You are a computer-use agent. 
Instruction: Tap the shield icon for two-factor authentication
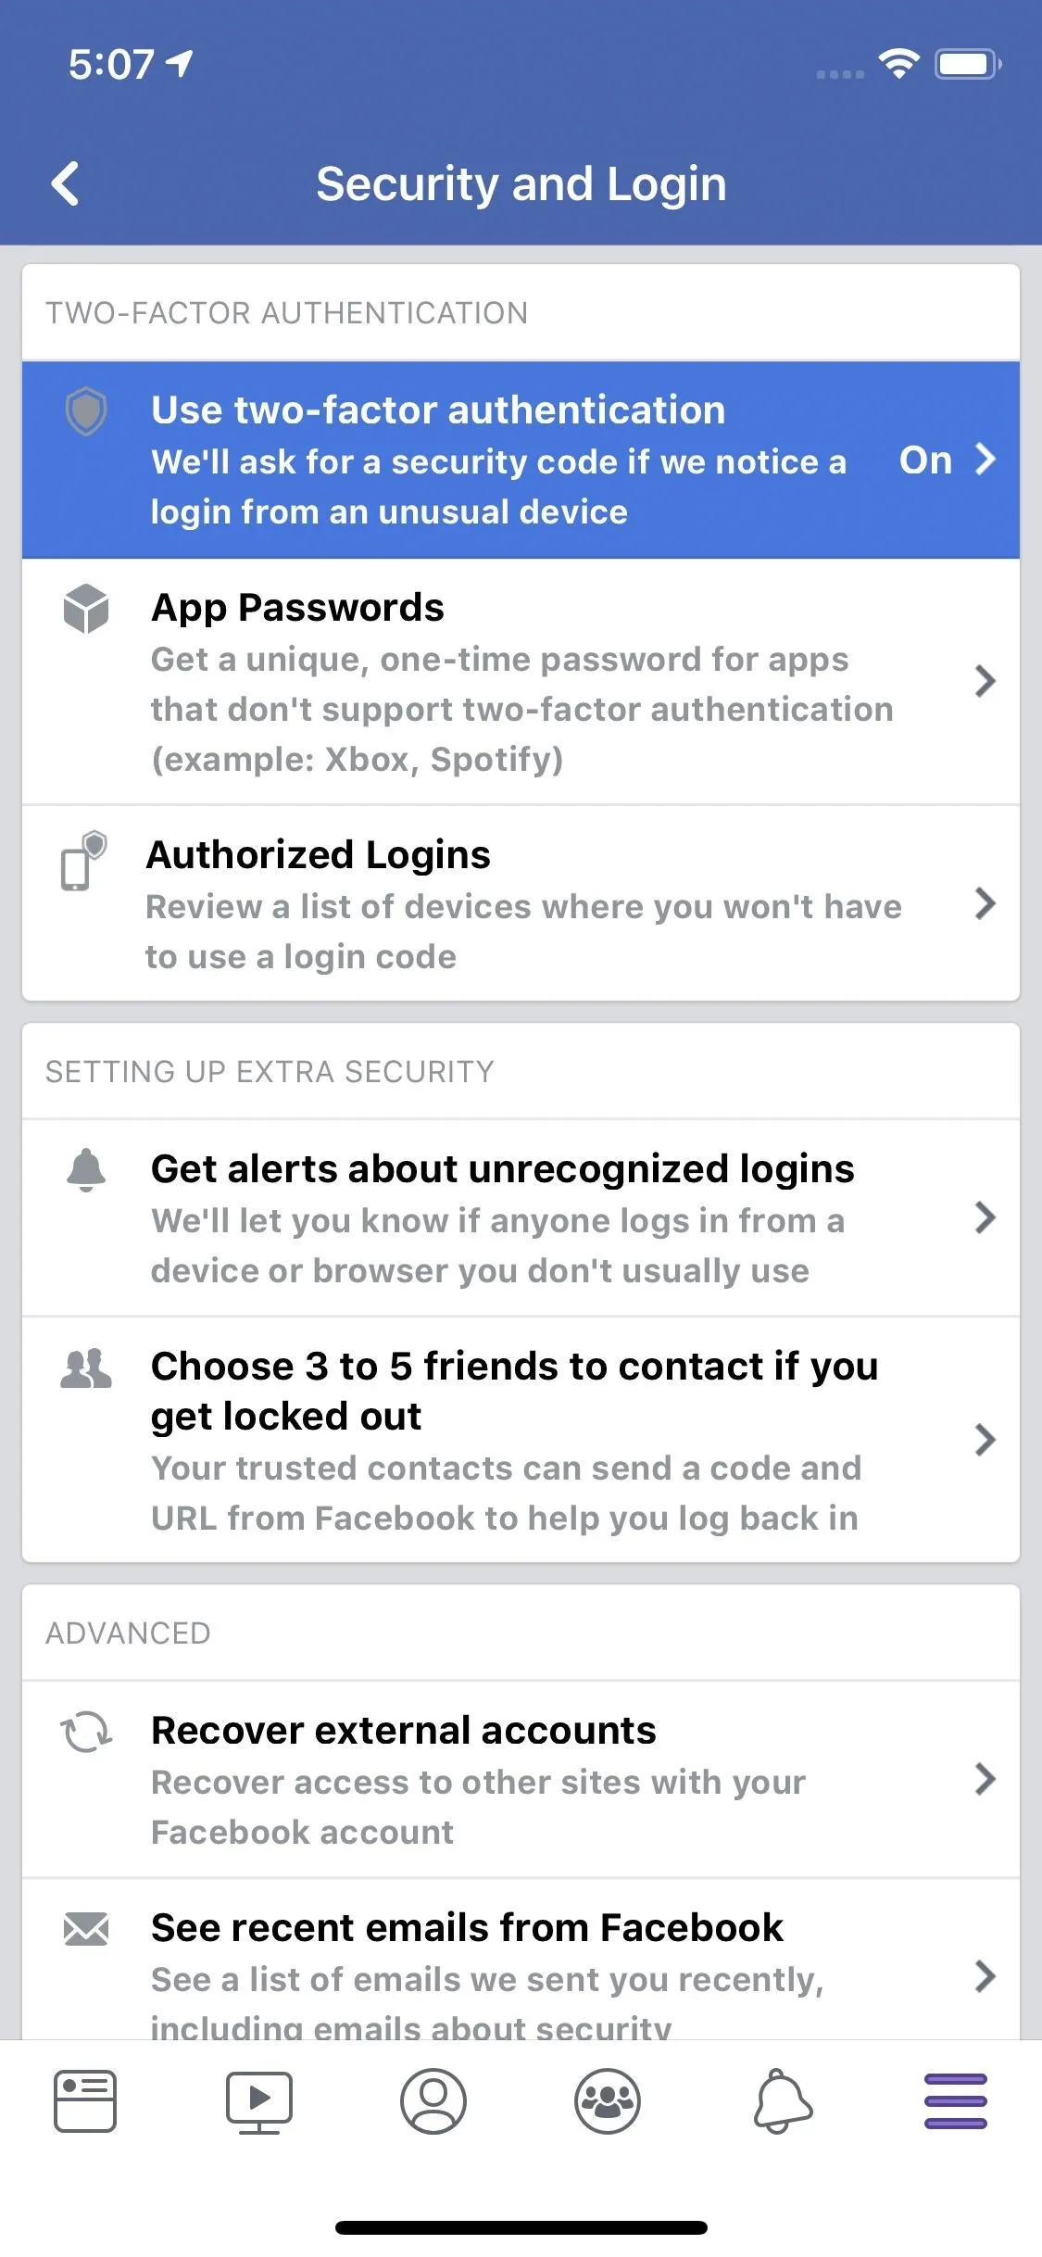[86, 411]
